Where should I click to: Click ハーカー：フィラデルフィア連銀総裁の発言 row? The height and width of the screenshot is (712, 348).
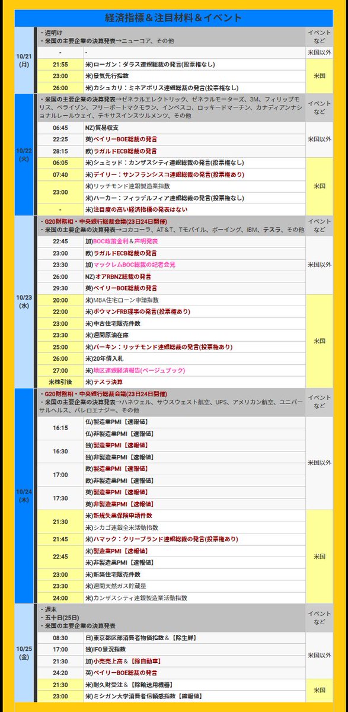click(x=194, y=198)
